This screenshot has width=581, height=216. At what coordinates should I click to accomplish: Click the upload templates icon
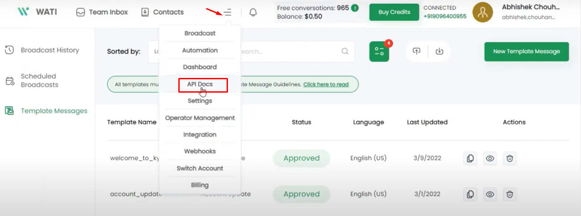coord(417,51)
